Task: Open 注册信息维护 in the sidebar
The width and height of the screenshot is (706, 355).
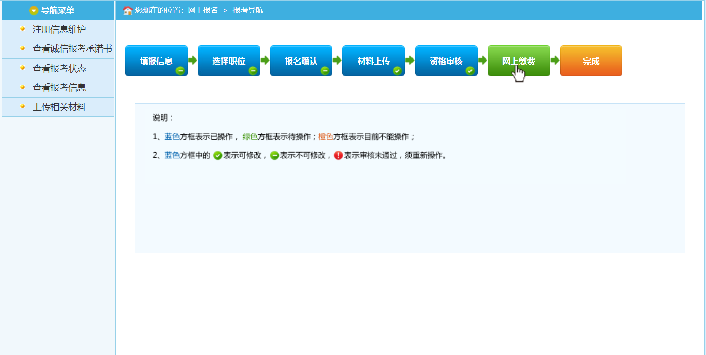Action: click(x=59, y=29)
